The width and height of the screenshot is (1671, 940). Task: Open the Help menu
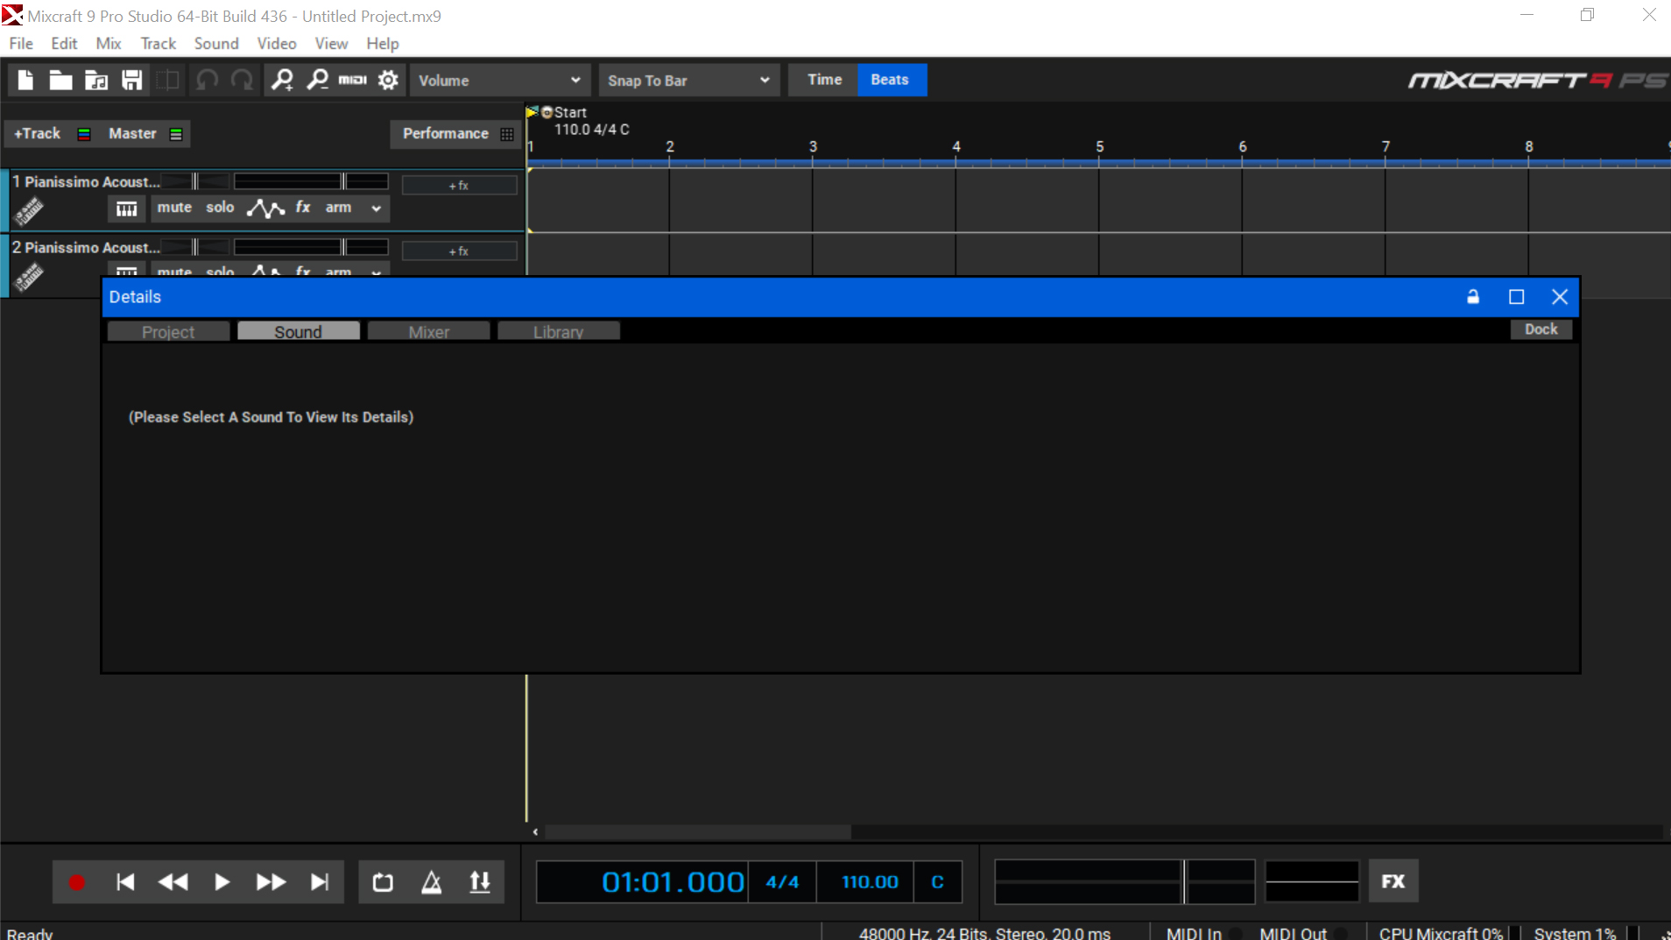point(383,44)
